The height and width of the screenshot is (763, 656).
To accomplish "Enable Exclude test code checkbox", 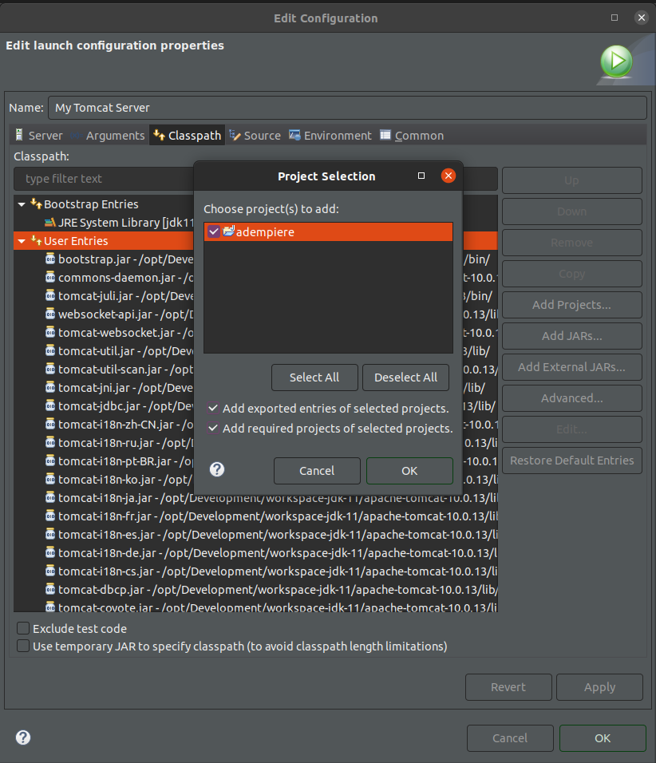I will coord(23,629).
